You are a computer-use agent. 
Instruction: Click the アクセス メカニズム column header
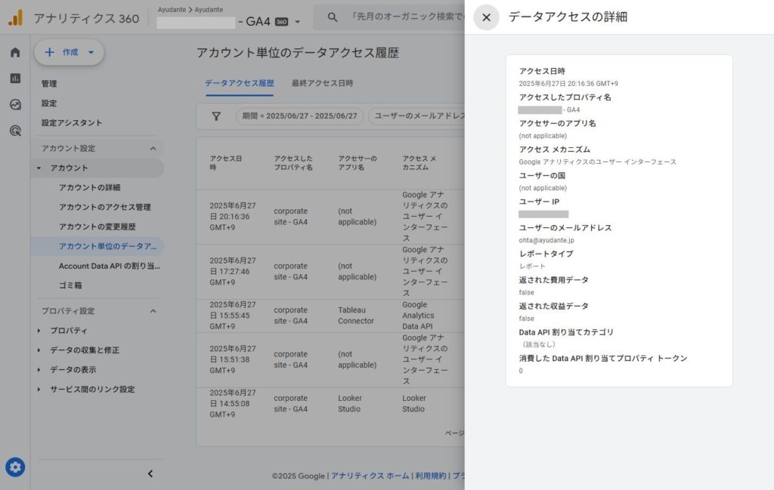click(419, 163)
